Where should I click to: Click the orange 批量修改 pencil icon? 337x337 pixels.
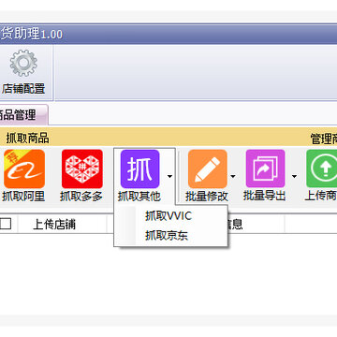click(208, 168)
